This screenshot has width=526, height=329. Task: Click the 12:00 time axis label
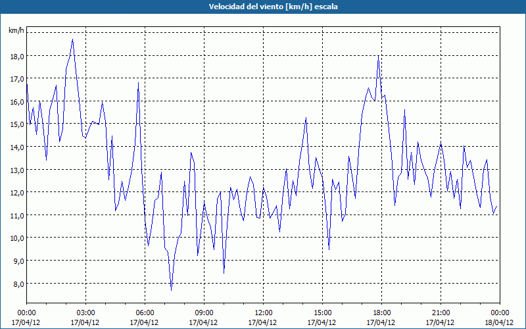[x=264, y=313]
